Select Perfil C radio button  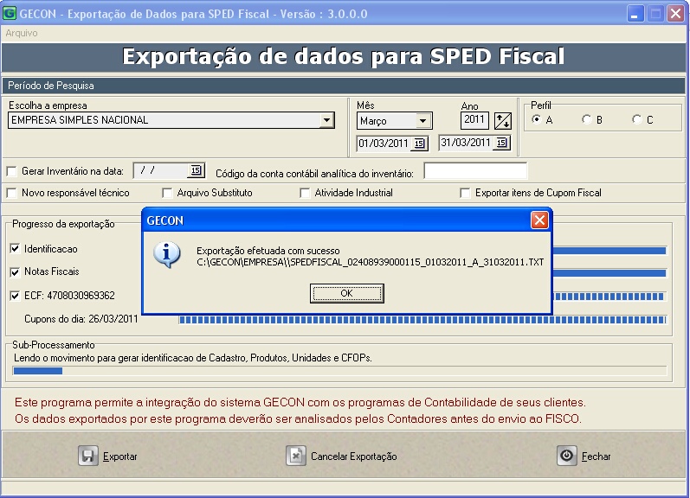point(636,119)
